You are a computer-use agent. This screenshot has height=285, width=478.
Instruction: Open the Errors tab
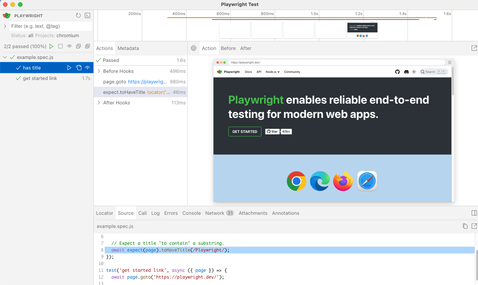pos(171,213)
